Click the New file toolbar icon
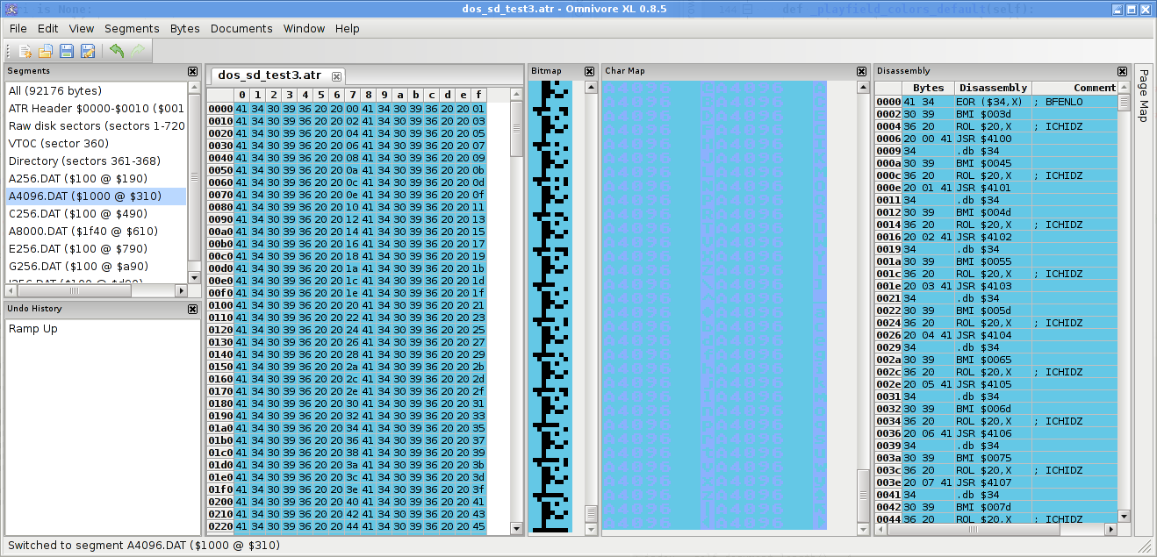Viewport: 1157px width, 557px height. (26, 51)
